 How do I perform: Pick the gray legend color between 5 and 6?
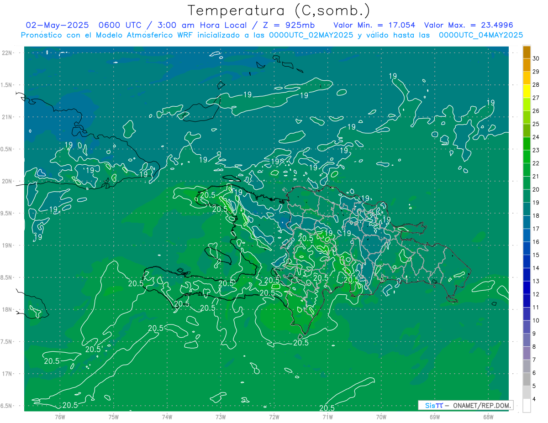pos(527,380)
